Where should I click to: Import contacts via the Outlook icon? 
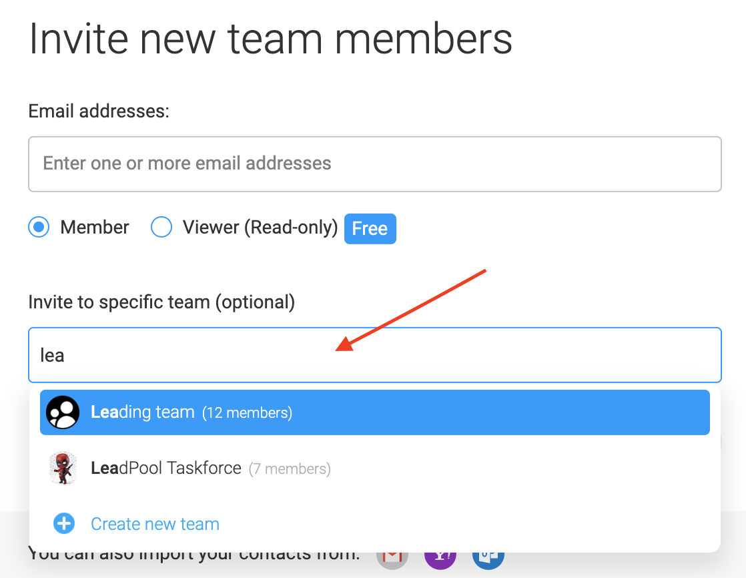click(x=488, y=561)
